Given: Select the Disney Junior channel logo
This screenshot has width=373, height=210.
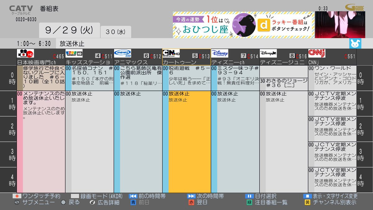Looking at the screenshot, I should pyautogui.click(x=268, y=53).
